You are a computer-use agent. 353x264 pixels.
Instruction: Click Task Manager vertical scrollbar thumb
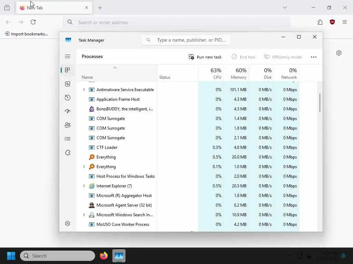320,103
